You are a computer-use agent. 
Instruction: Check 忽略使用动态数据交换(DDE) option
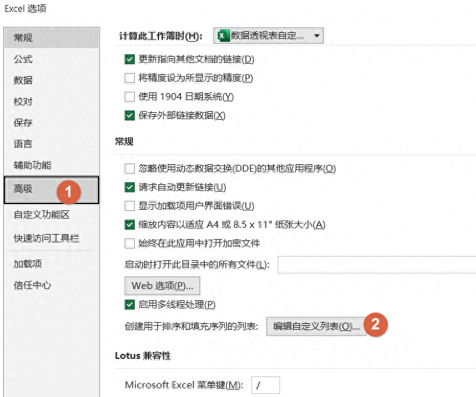tap(130, 169)
